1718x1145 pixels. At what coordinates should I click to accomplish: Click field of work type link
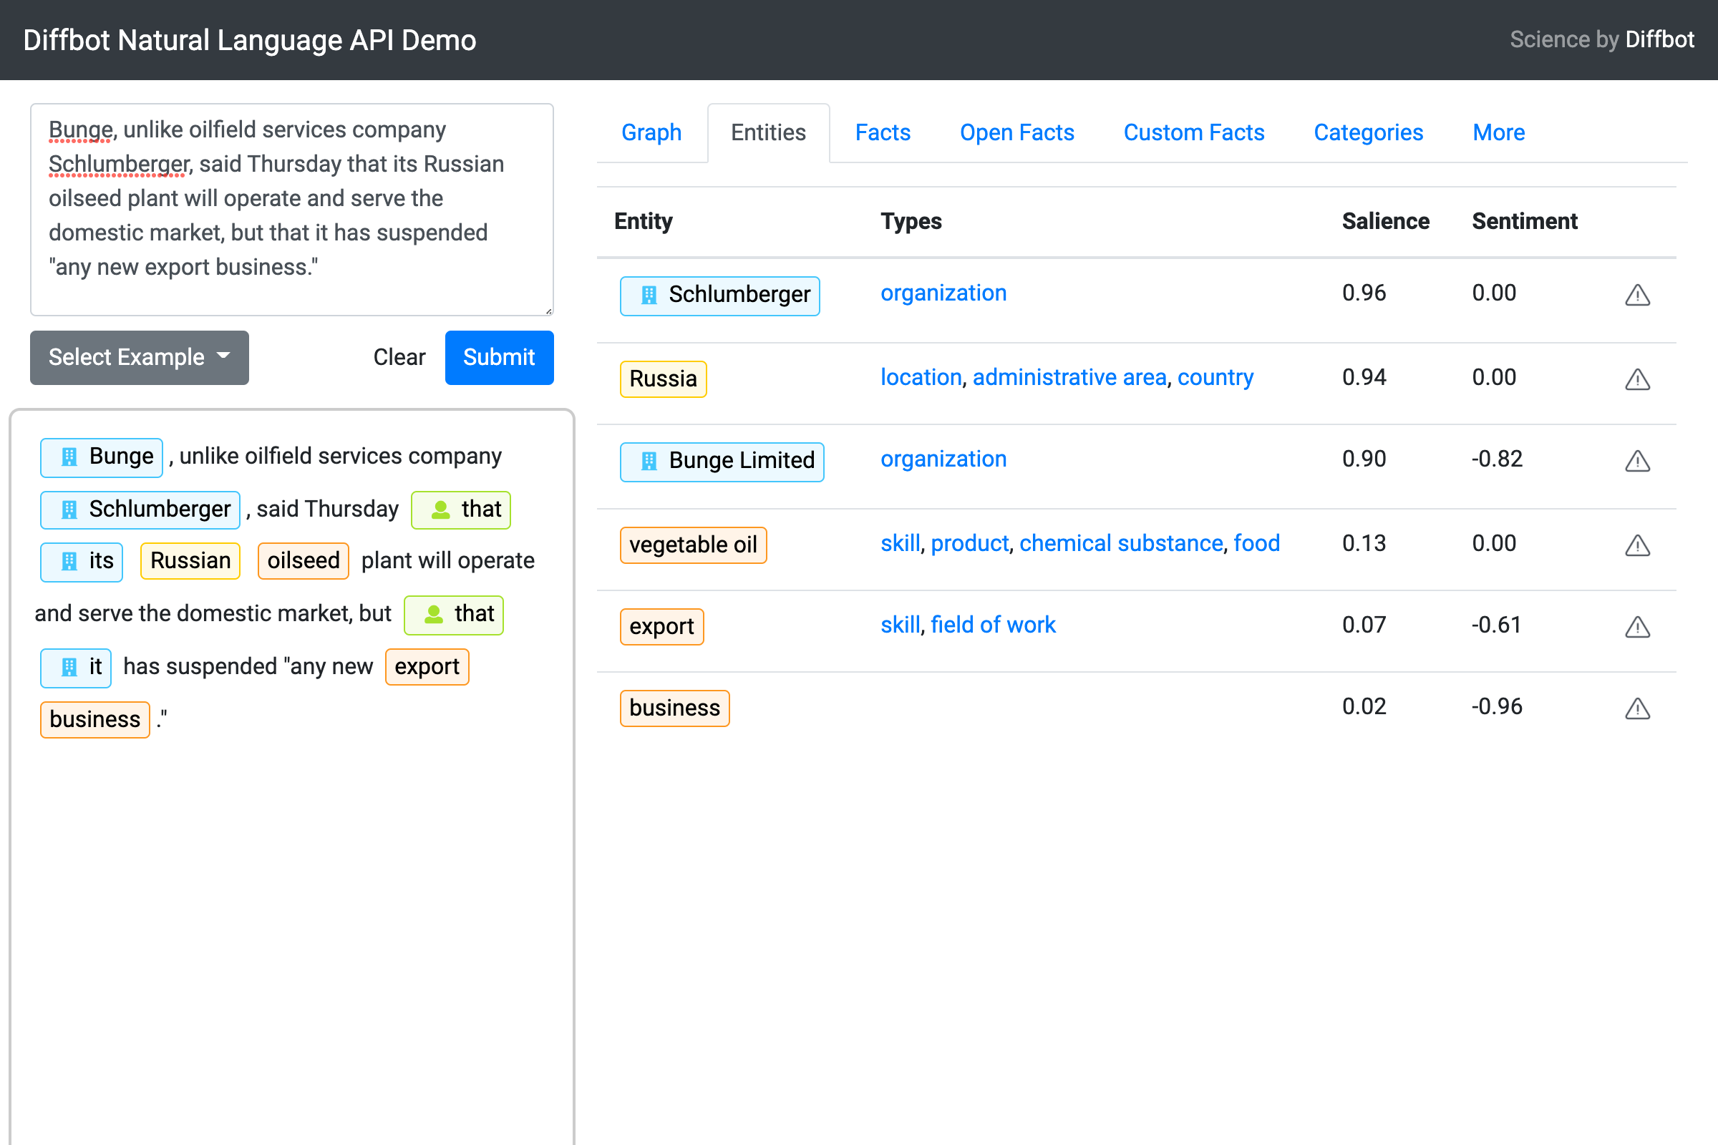[994, 625]
